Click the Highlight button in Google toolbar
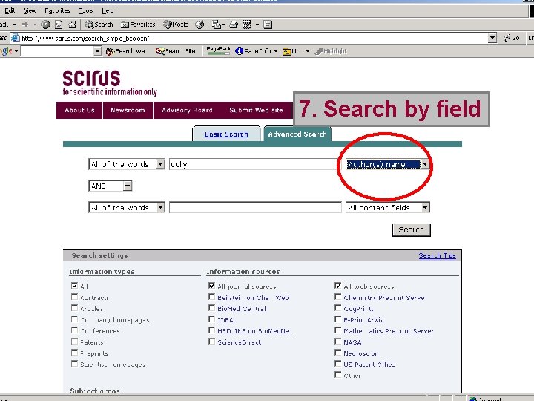 (330, 51)
